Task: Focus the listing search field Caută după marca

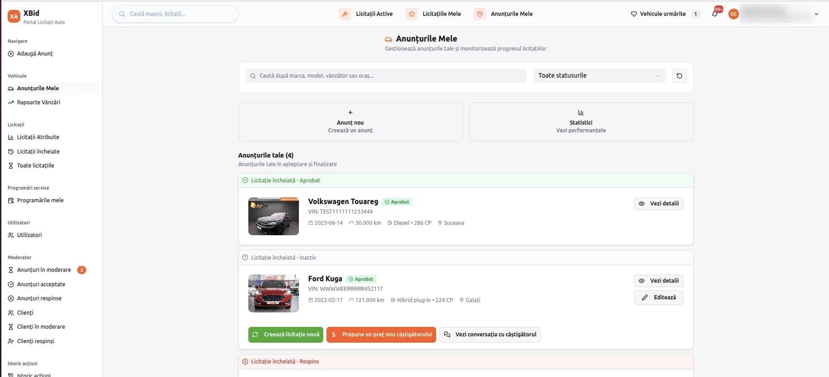Action: pyautogui.click(x=386, y=76)
